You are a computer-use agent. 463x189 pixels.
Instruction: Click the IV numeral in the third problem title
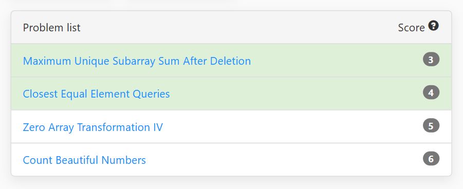click(157, 127)
